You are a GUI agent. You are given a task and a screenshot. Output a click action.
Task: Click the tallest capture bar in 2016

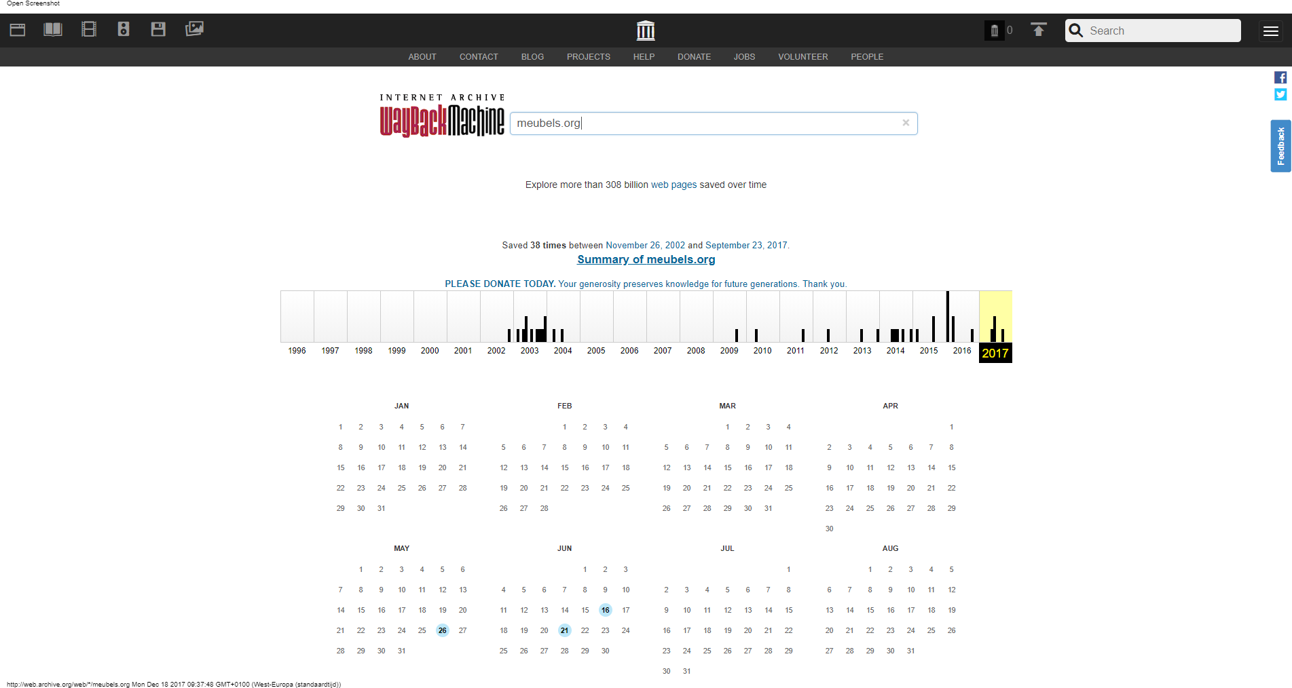pyautogui.click(x=948, y=316)
